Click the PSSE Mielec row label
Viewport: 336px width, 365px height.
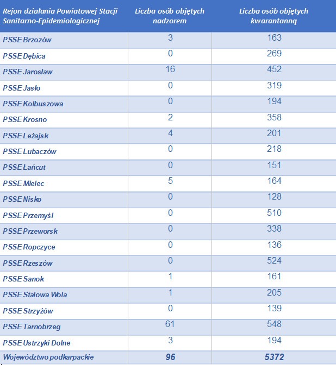pyautogui.click(x=24, y=184)
